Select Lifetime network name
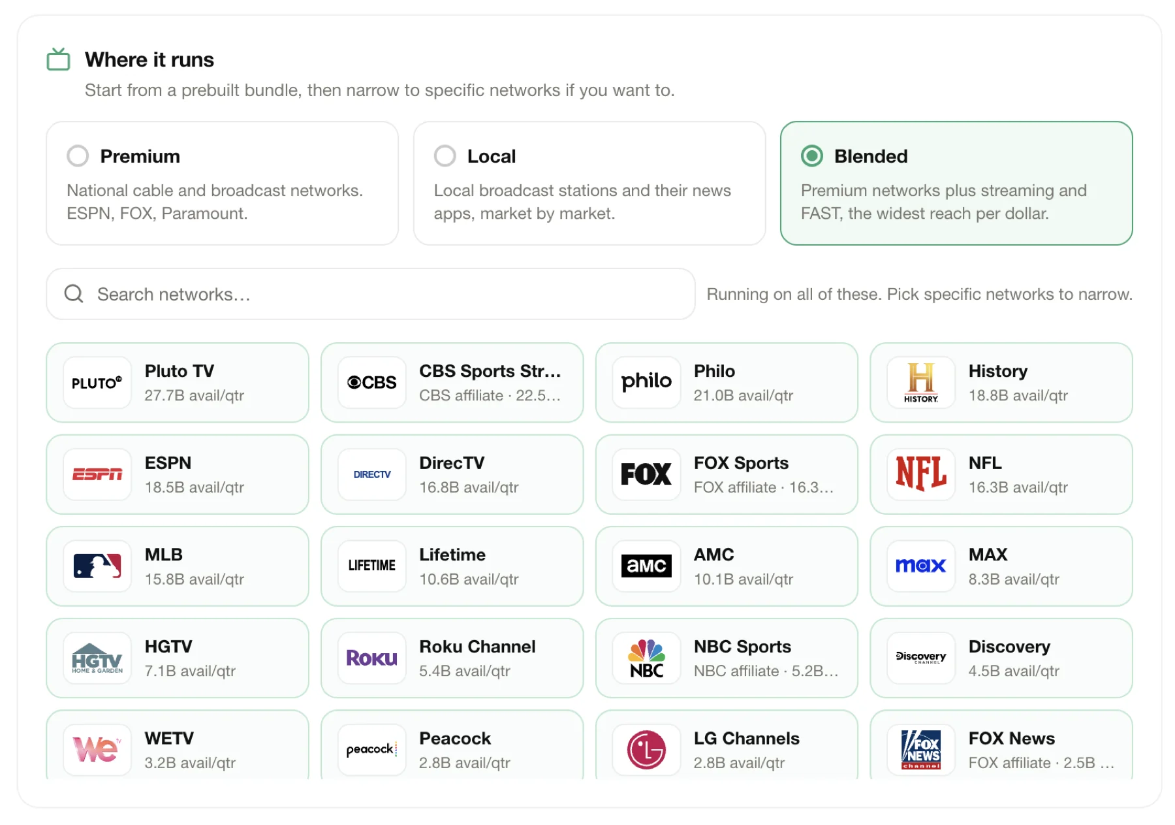The height and width of the screenshot is (825, 1175). coord(452,555)
